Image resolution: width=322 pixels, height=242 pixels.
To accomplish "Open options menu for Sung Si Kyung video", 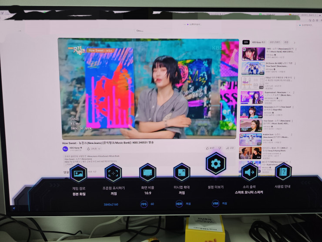I will 291,148.
